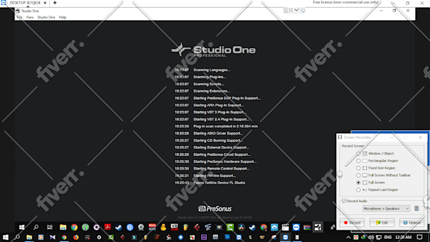Open Adobe Acrobat on the remote taskbar
430x242 pixels.
pos(107,227)
